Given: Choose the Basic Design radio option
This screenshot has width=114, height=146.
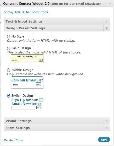Looking at the screenshot, I should tap(9, 48).
